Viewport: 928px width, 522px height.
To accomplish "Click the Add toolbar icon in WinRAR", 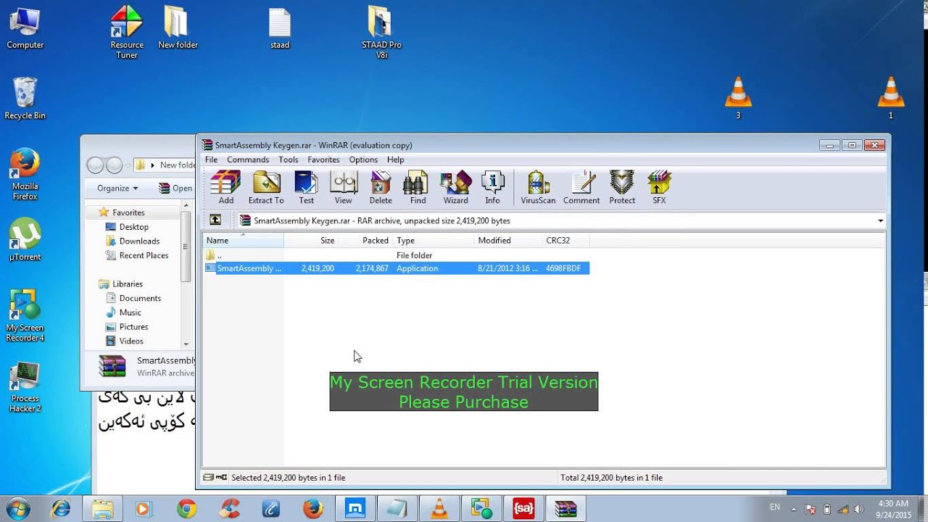I will (x=225, y=188).
